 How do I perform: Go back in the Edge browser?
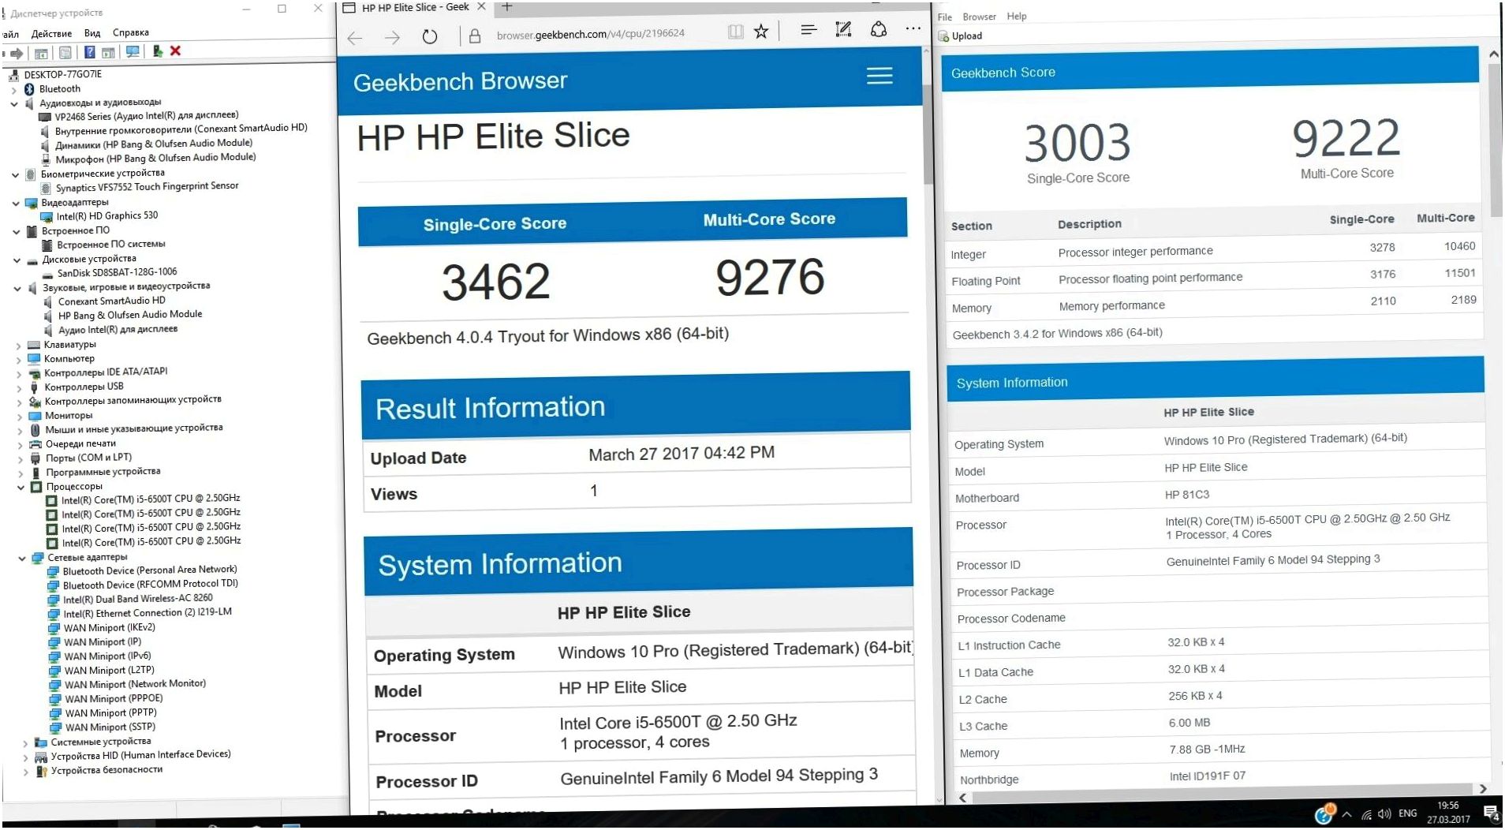coord(355,38)
